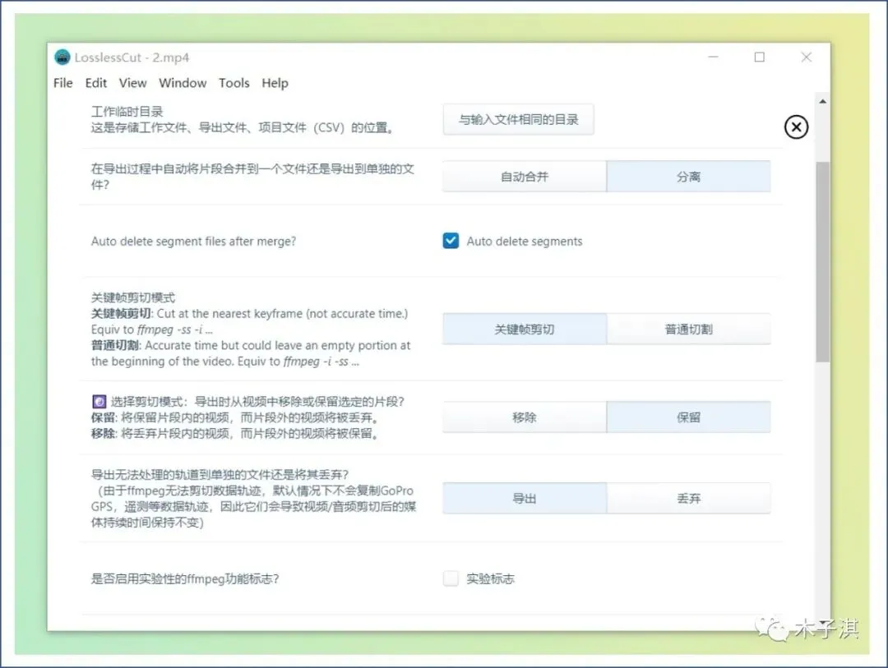The width and height of the screenshot is (888, 668).
Task: Select 丢弃 for unprocessable tracks
Action: pyautogui.click(x=689, y=498)
